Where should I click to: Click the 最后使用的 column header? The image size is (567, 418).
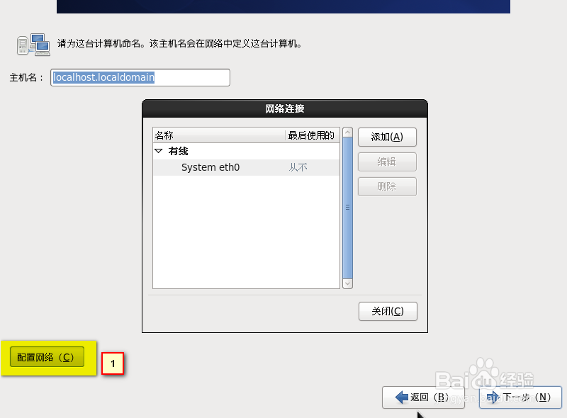312,135
